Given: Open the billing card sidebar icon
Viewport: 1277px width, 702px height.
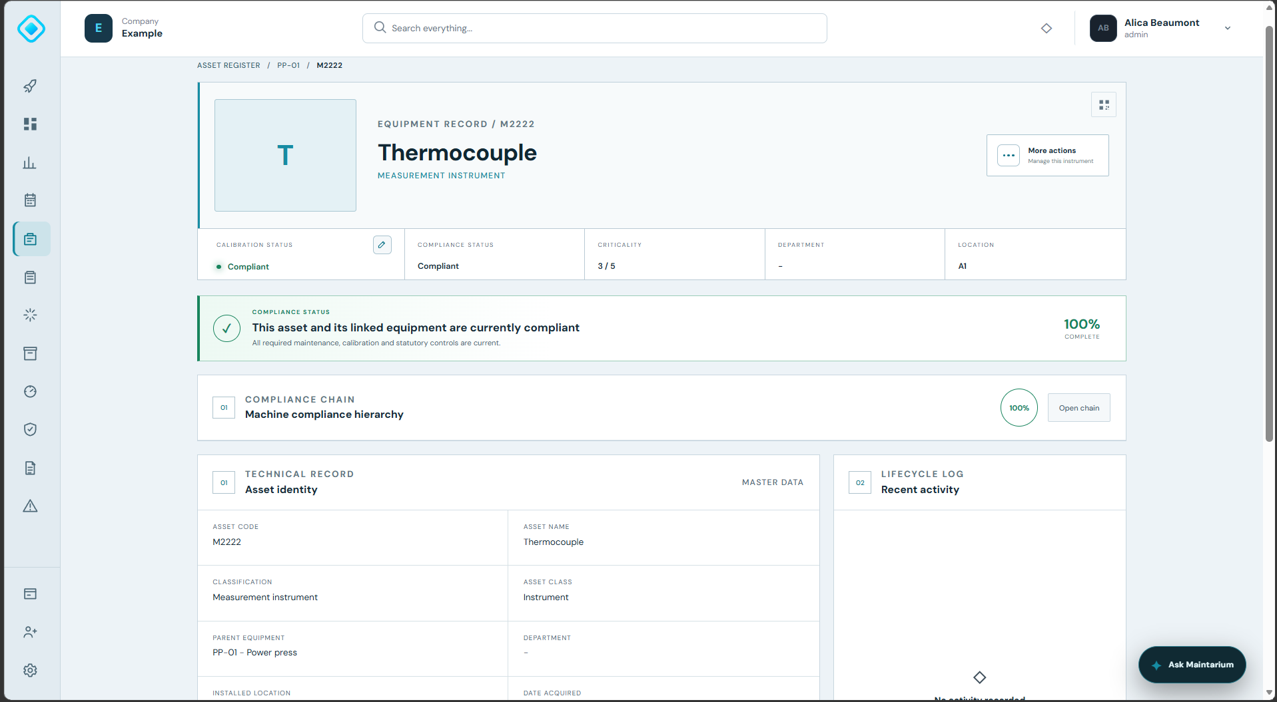Looking at the screenshot, I should coord(30,594).
